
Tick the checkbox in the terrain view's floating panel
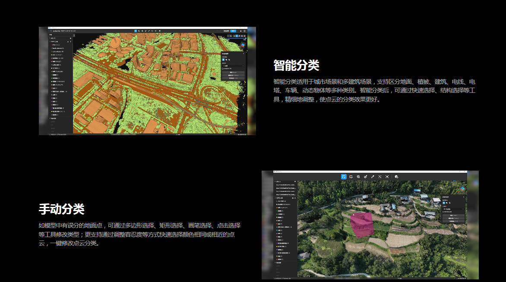(x=443, y=212)
